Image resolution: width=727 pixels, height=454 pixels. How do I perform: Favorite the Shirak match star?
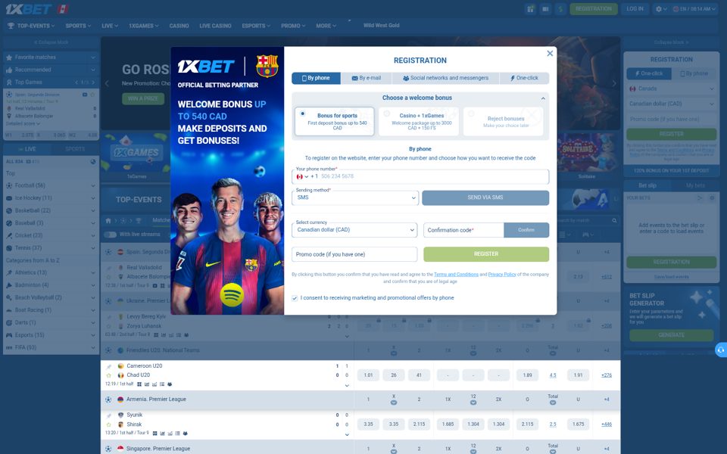coord(108,424)
